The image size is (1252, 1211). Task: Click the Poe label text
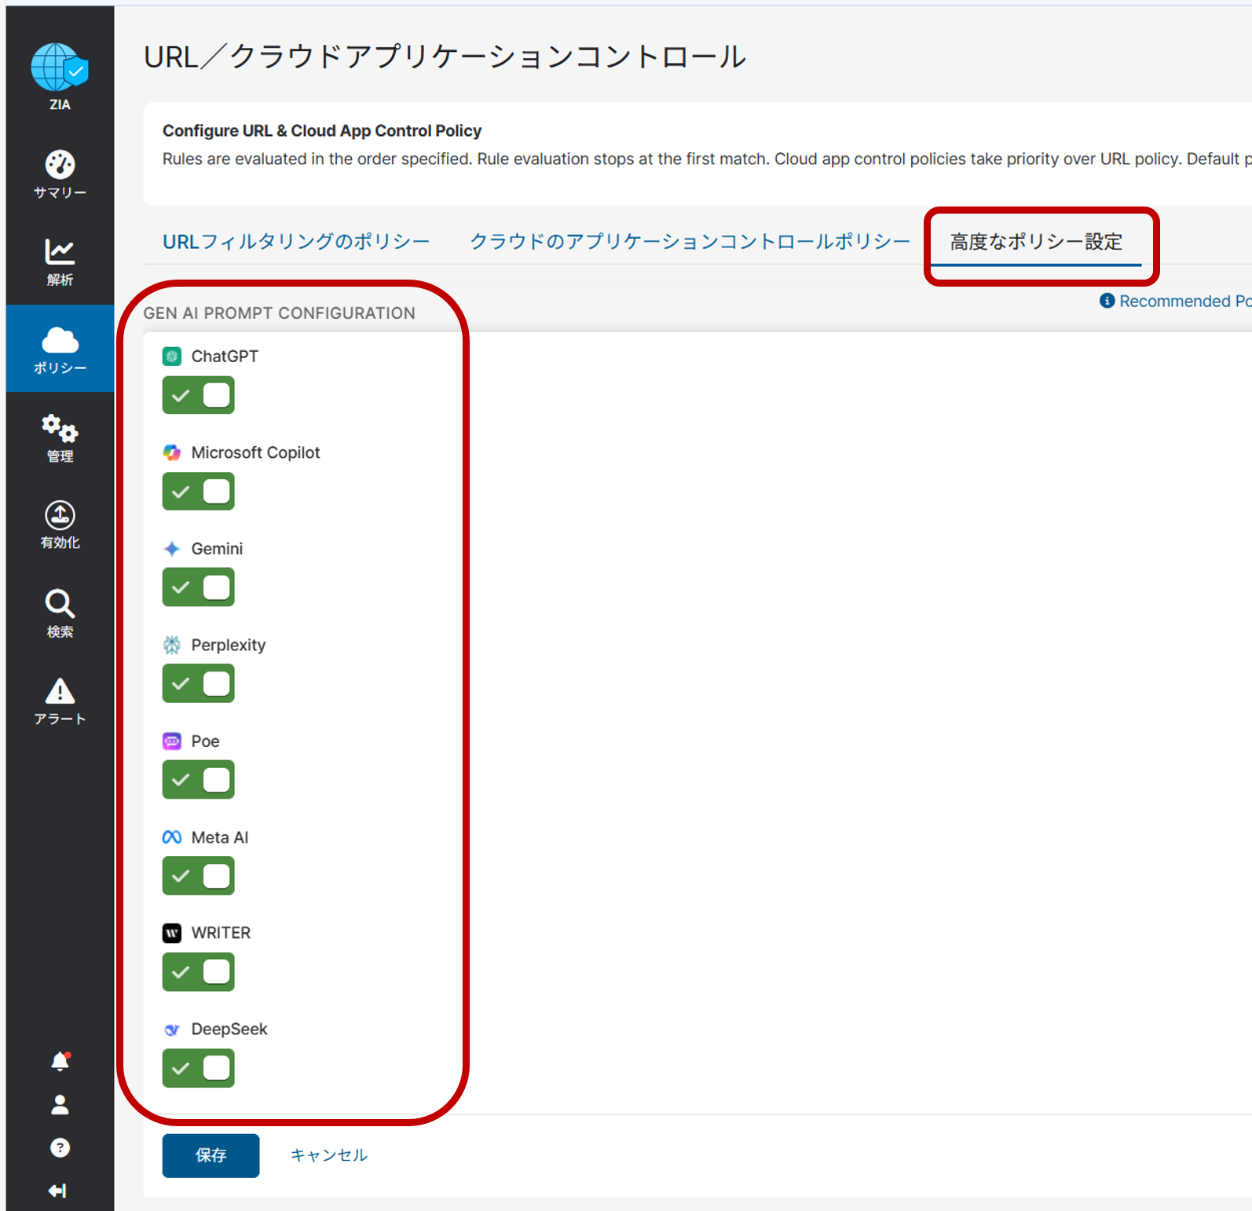coord(205,741)
